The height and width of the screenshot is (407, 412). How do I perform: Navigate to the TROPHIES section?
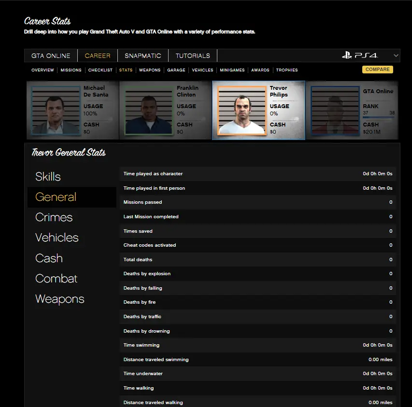[287, 70]
